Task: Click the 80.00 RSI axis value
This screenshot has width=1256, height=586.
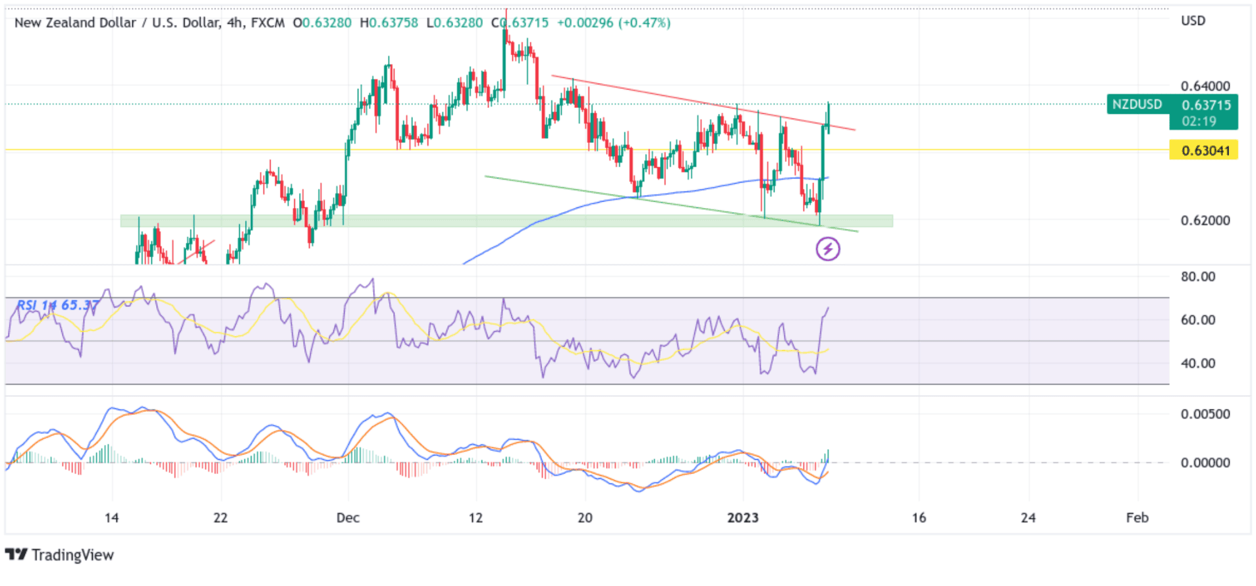Action: pyautogui.click(x=1198, y=277)
